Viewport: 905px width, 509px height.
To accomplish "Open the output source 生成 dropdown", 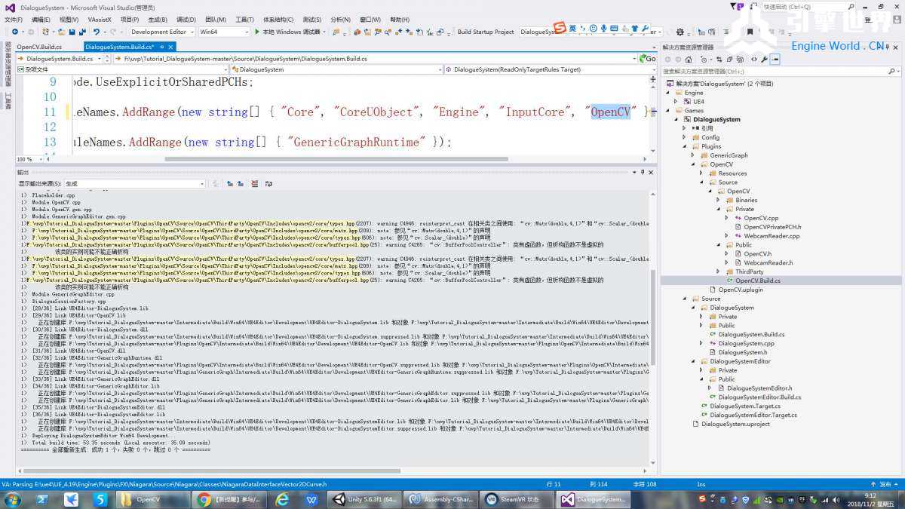I will pos(135,183).
